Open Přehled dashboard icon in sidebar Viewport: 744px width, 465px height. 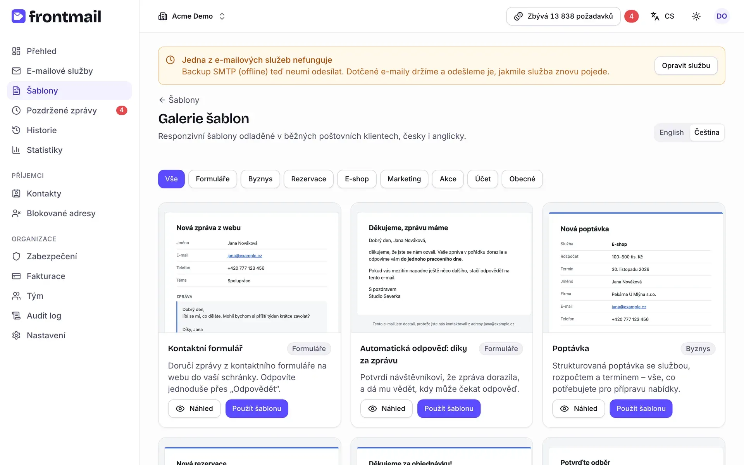[16, 51]
